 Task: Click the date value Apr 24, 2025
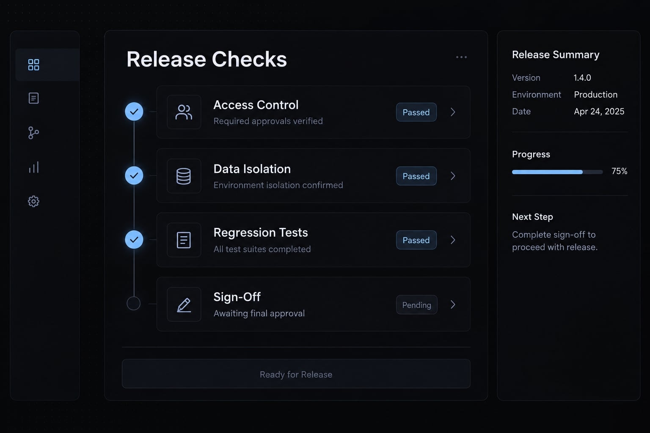click(x=599, y=112)
